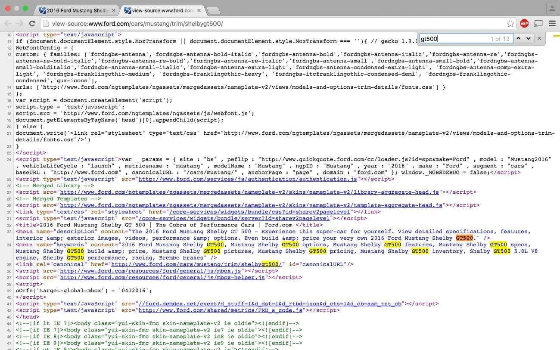Viewport: 560px width, 350px height.
Task: Click the 'Merged Templates' comment
Action: tap(58, 198)
